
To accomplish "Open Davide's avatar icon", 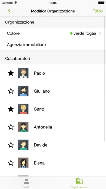I will pyautogui.click(x=23, y=145).
